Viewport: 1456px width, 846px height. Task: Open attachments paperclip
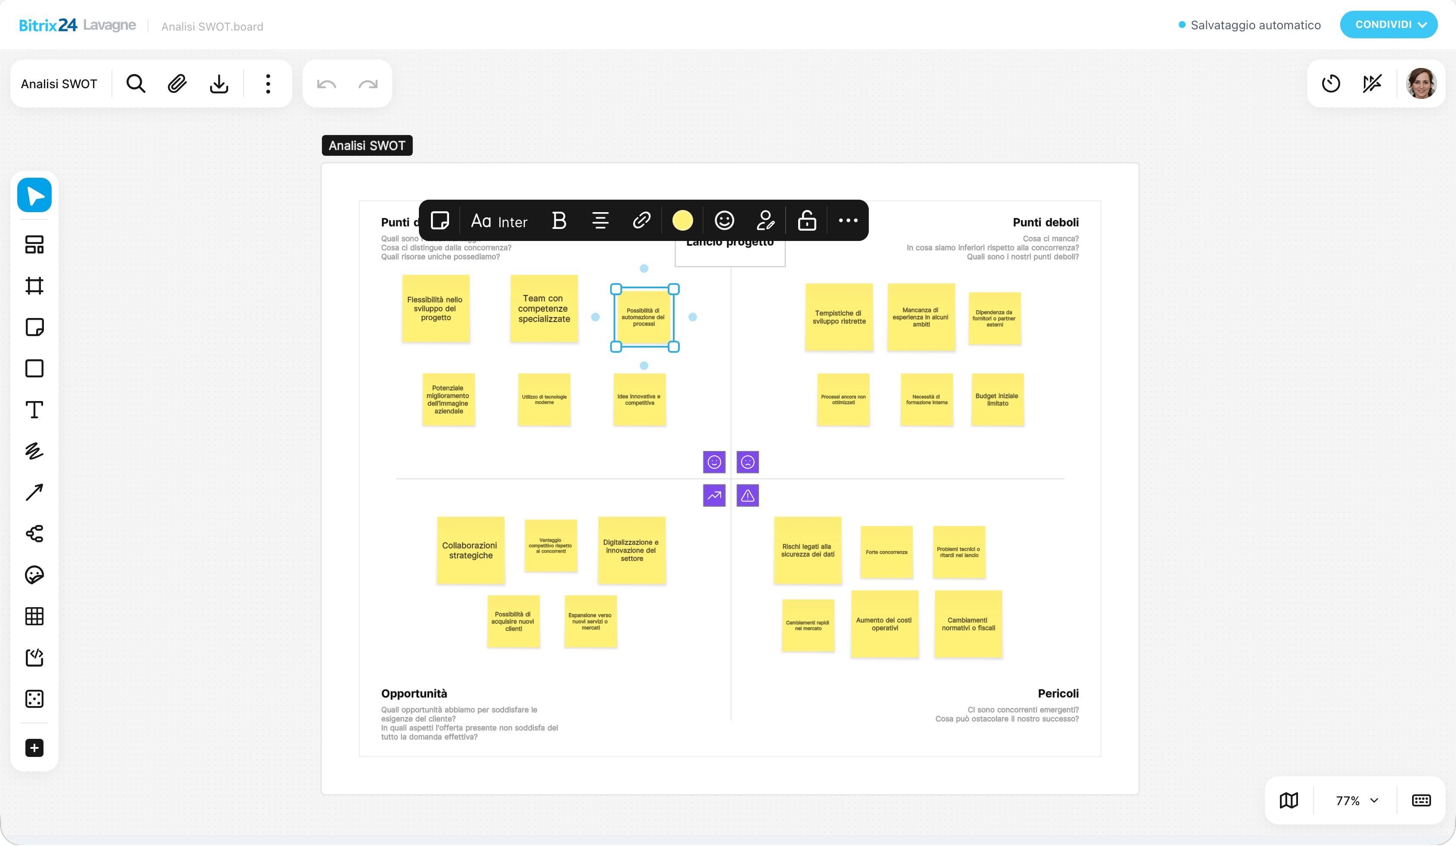(x=177, y=84)
